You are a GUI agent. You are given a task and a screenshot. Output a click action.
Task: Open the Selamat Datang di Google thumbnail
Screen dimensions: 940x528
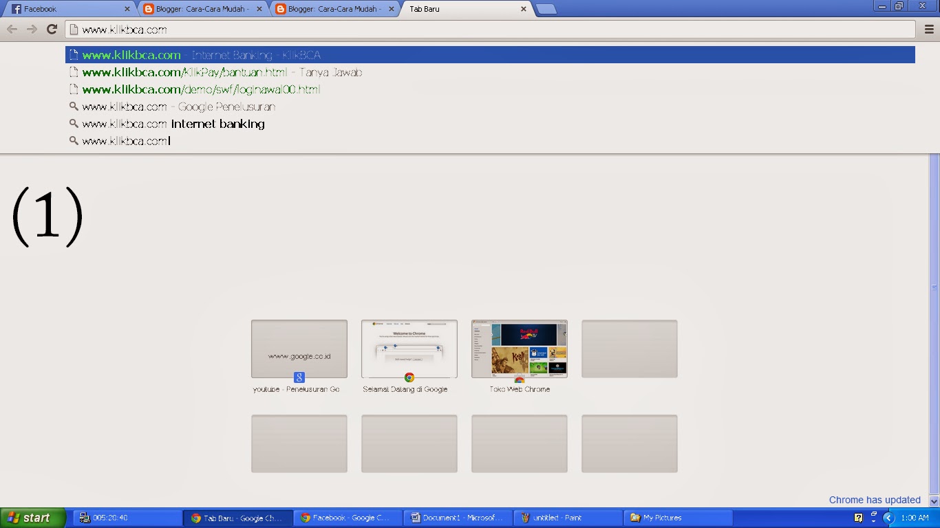click(409, 349)
